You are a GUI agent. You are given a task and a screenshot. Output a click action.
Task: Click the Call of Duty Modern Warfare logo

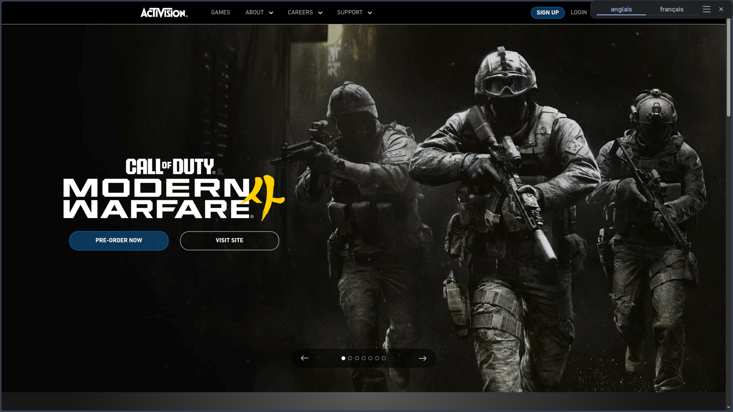point(174,190)
